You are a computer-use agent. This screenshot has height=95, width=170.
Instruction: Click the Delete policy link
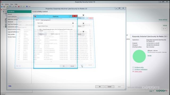[138, 72]
